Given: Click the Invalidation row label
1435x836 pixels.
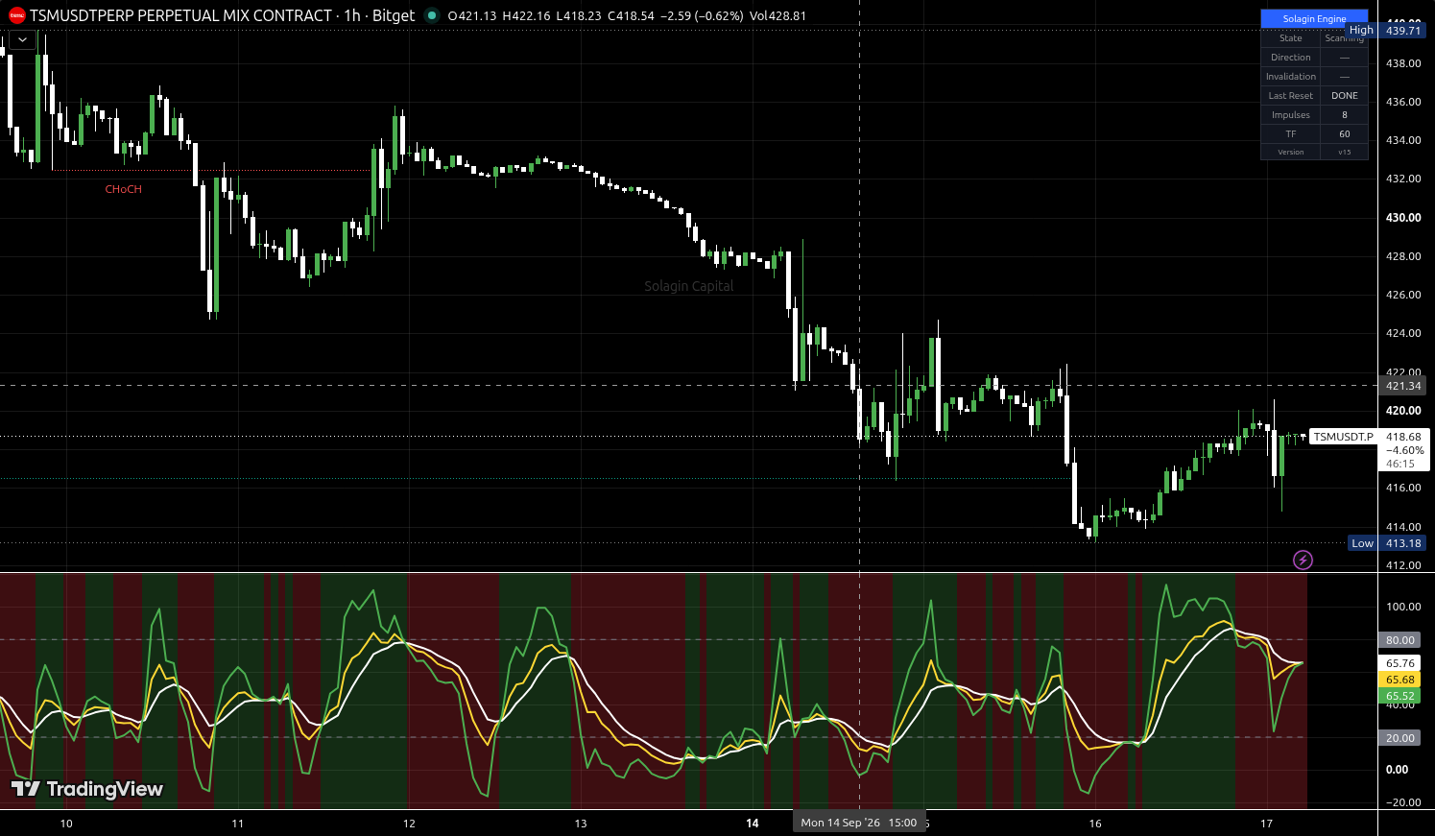Looking at the screenshot, I should tap(1290, 77).
